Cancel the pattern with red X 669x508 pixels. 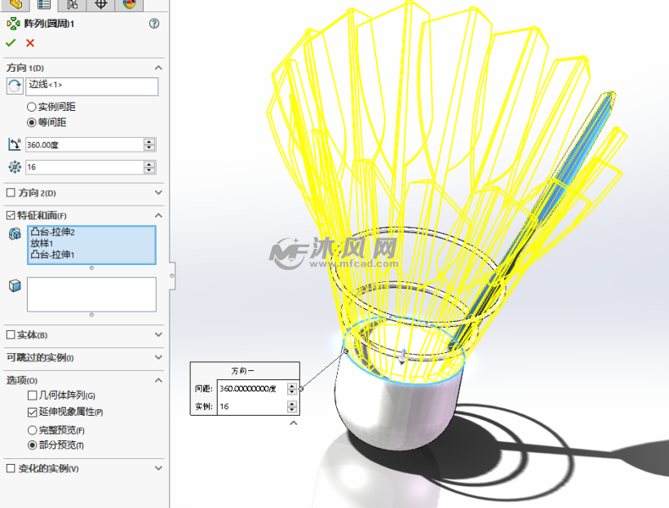[30, 42]
